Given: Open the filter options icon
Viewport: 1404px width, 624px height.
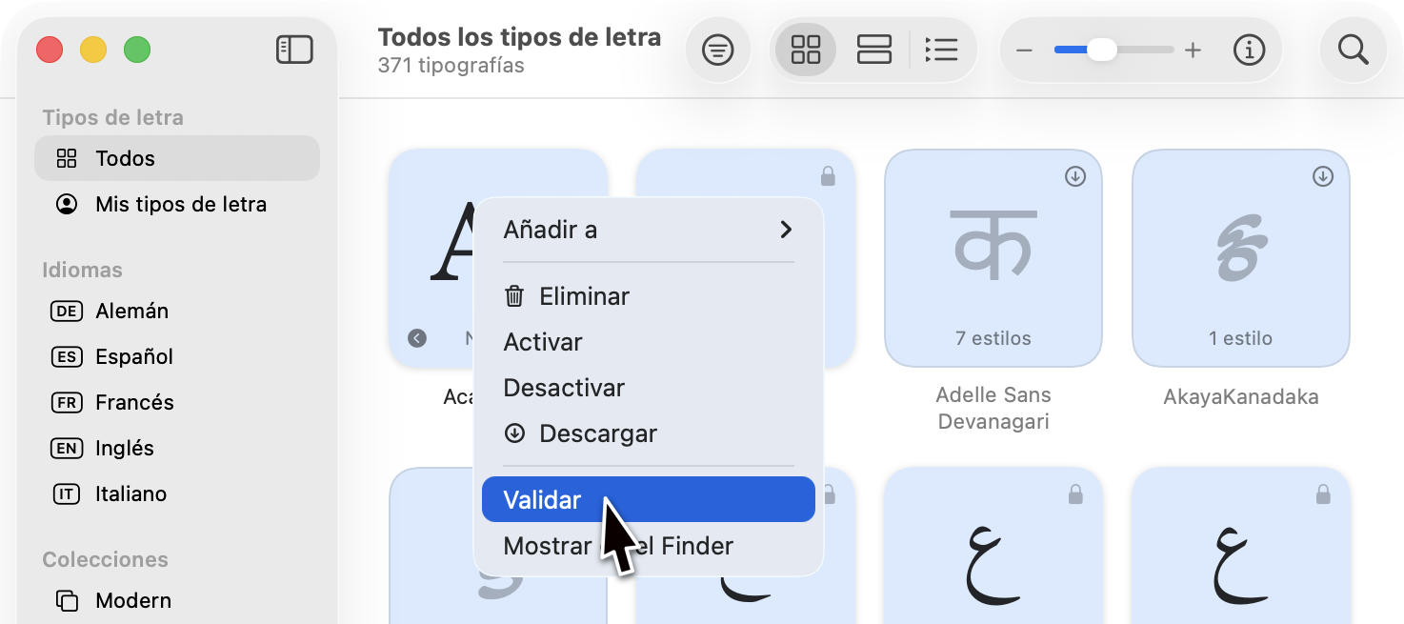Looking at the screenshot, I should coord(717,50).
